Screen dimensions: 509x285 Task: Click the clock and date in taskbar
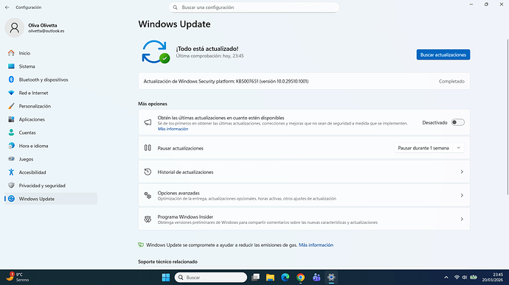pyautogui.click(x=493, y=277)
